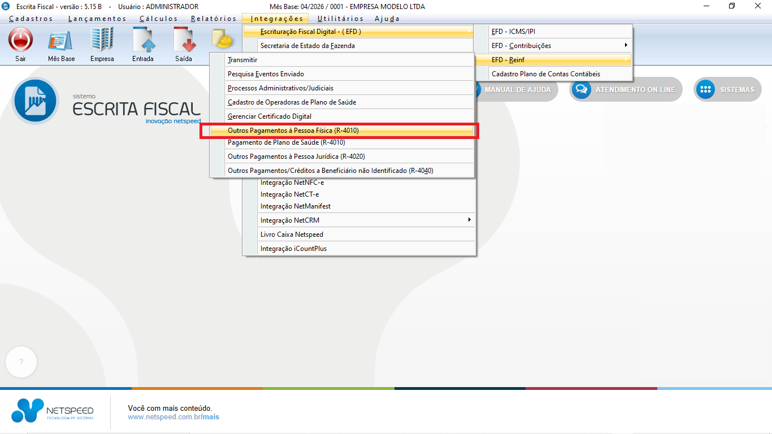Click the Manual de Ajuda button

[x=517, y=90]
